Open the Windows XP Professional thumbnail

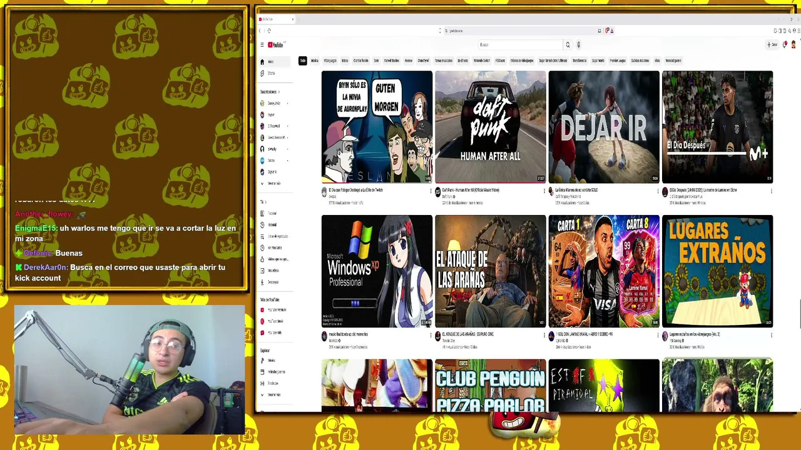(377, 271)
